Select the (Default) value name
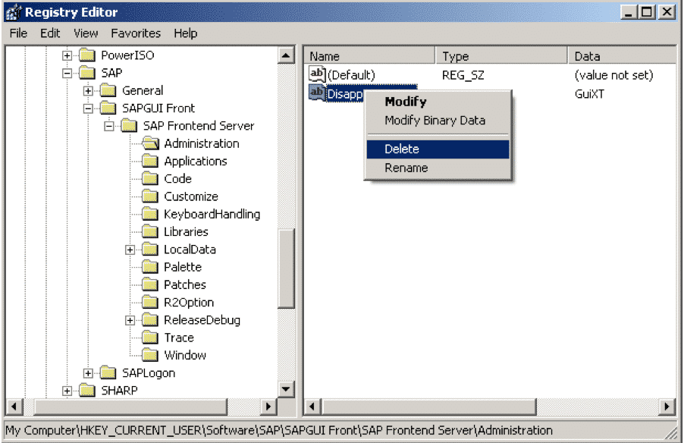Image resolution: width=684 pixels, height=443 pixels. [x=351, y=75]
